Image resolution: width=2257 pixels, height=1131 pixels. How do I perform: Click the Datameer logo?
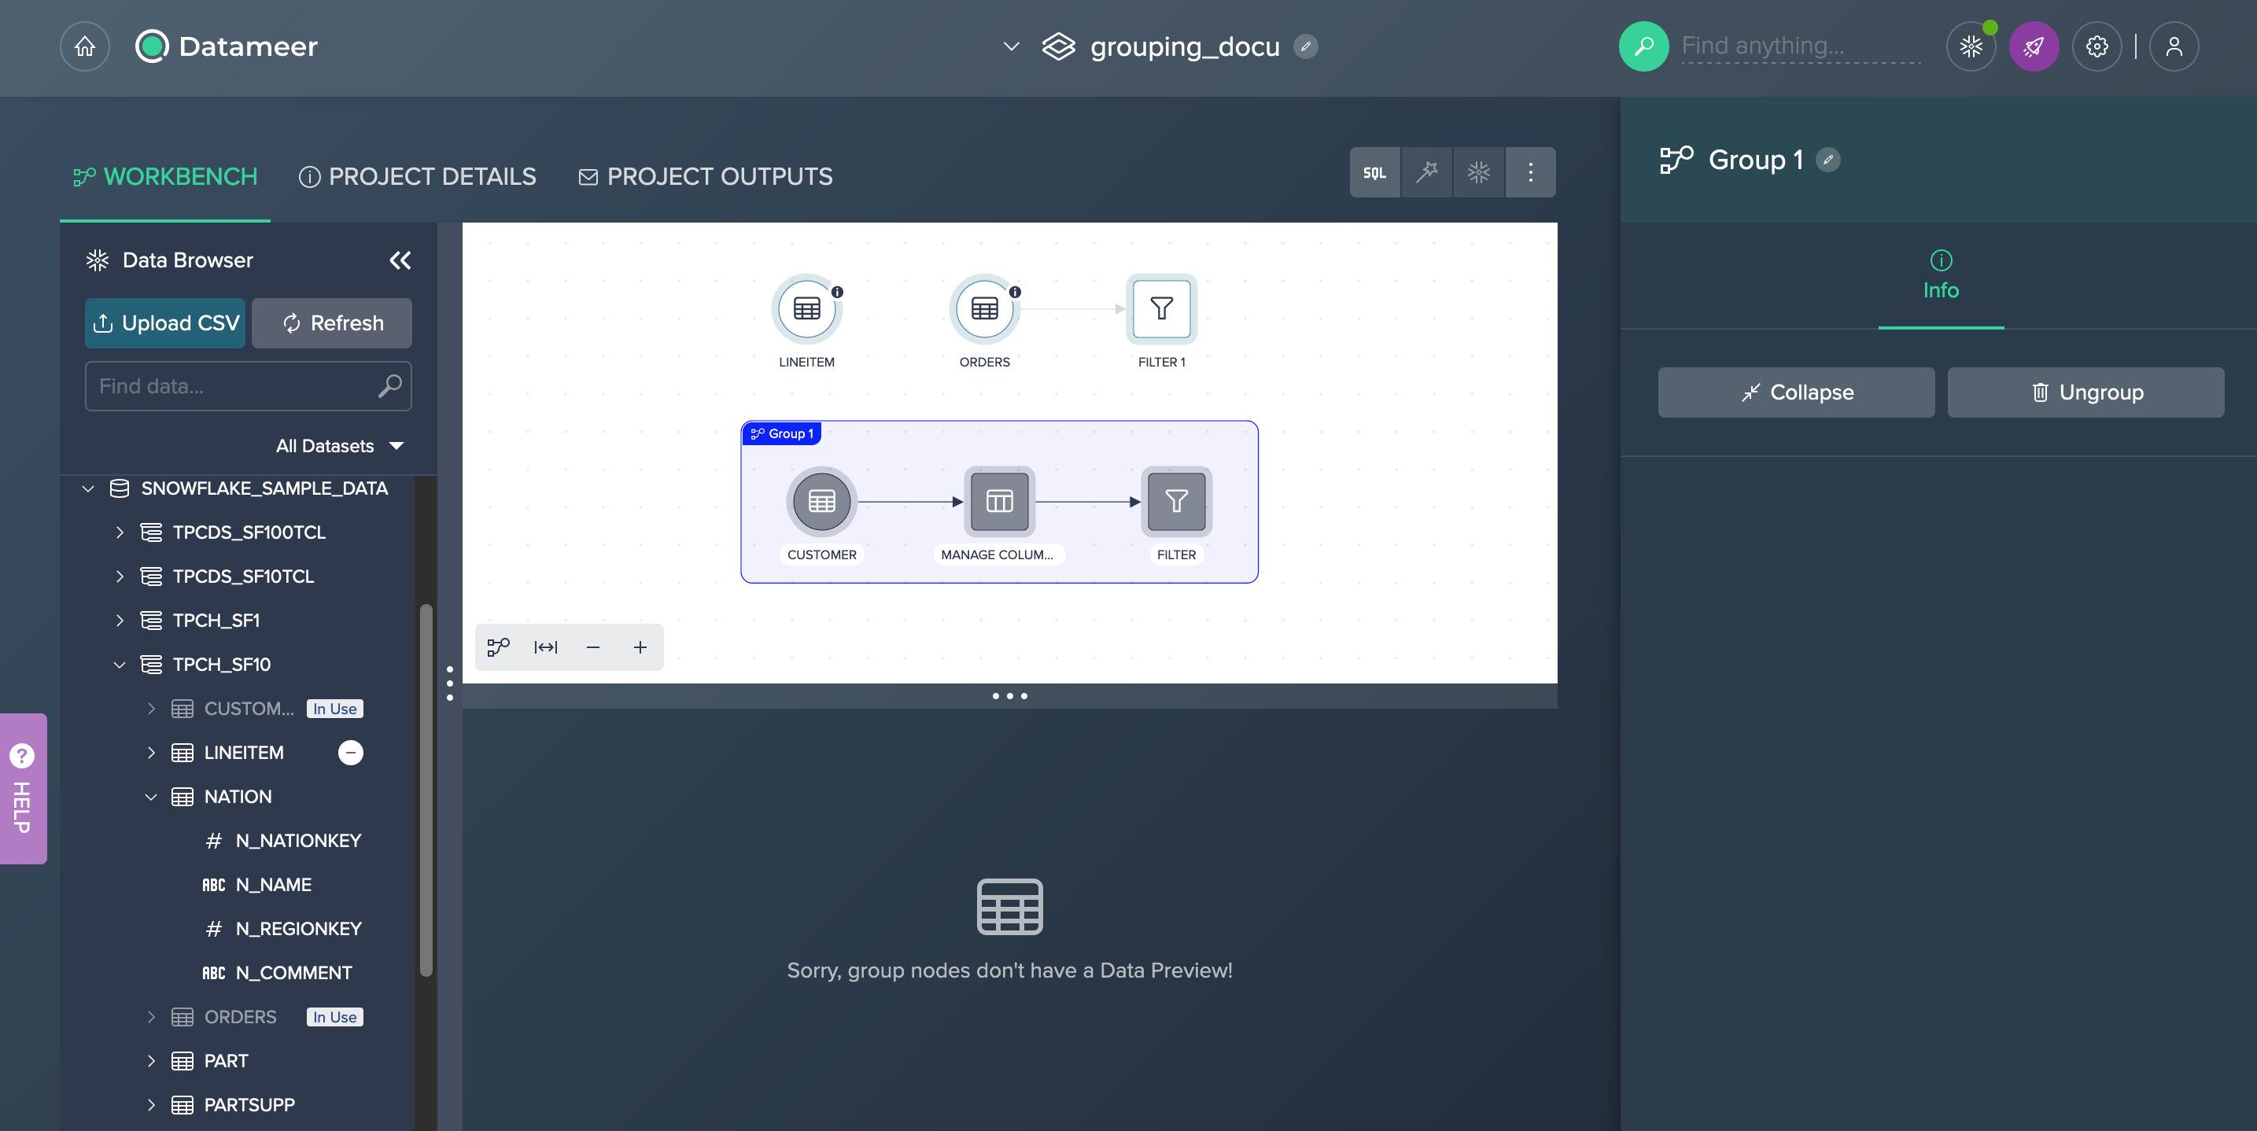coord(227,46)
